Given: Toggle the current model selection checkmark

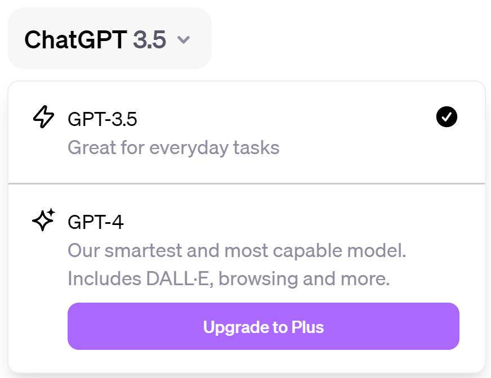Looking at the screenshot, I should [x=447, y=116].
